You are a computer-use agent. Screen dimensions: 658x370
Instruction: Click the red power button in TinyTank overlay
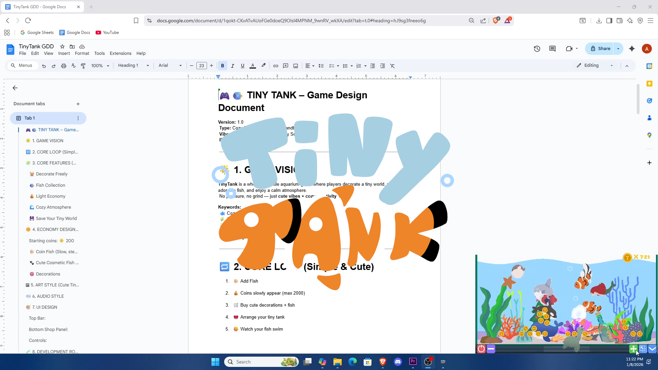pos(481,349)
